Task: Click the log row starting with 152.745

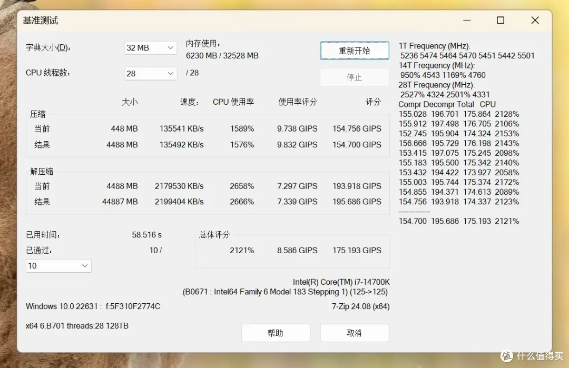Action: point(459,134)
